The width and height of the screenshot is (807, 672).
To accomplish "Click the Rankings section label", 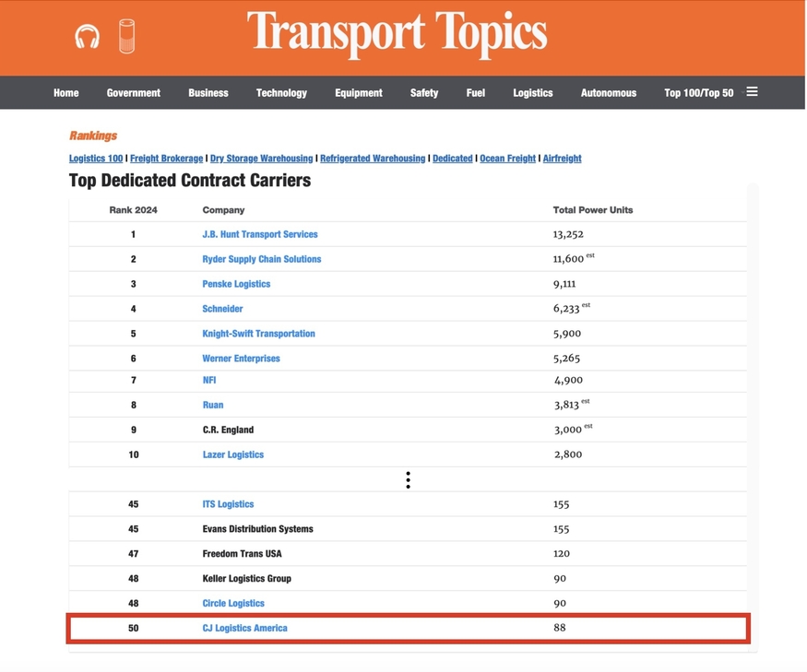I will pos(93,136).
